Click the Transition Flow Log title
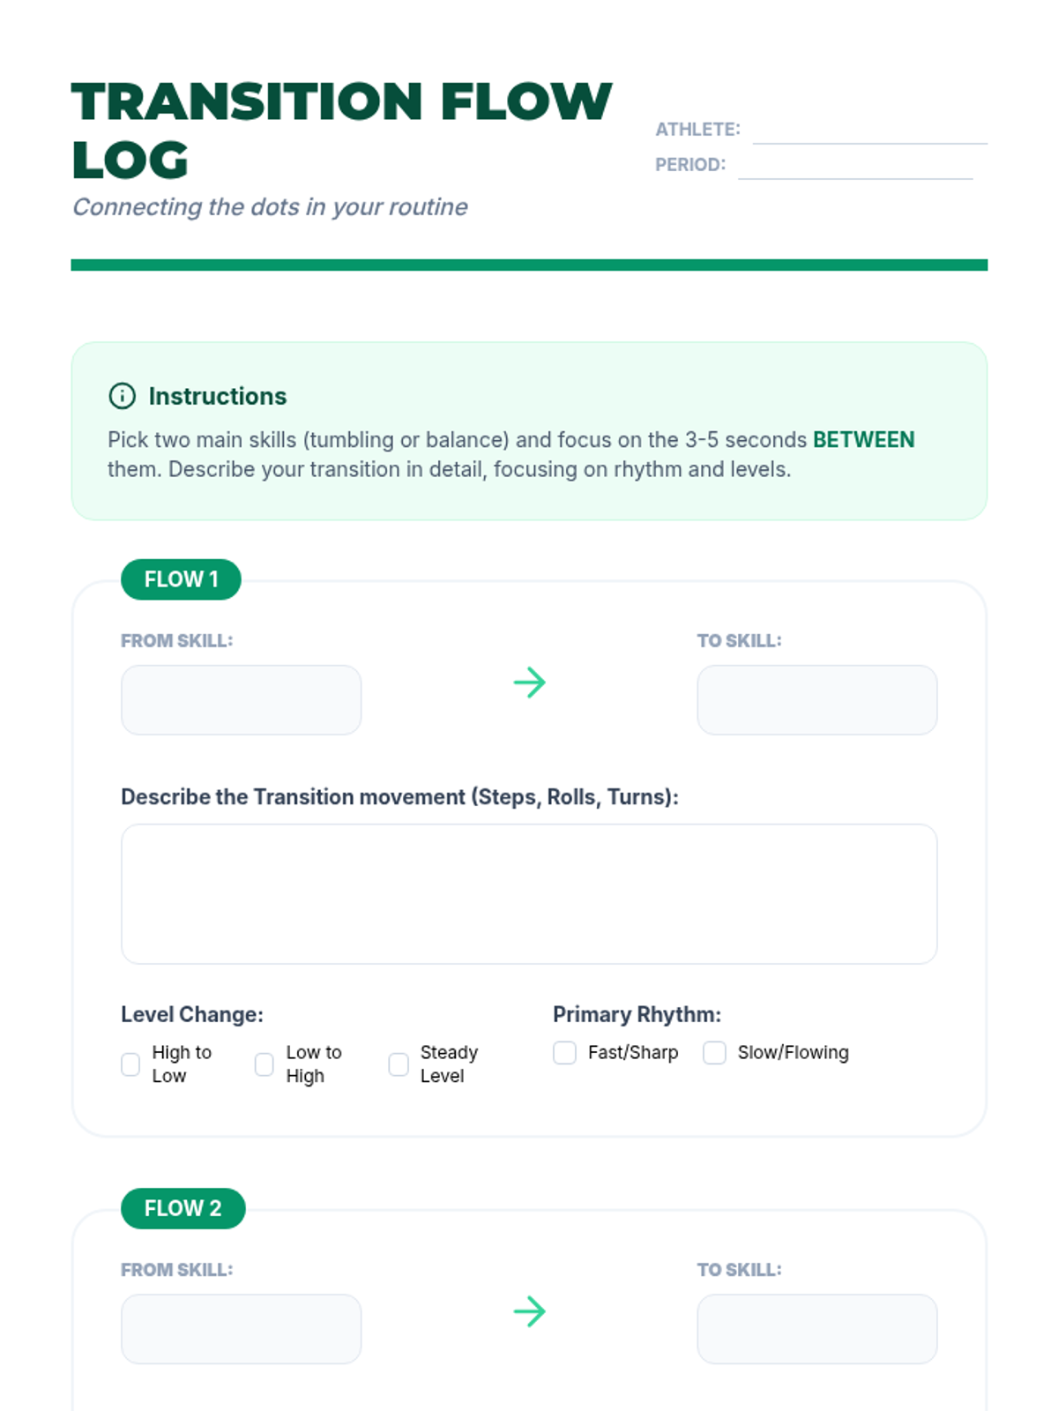Screen dimensions: 1058x1411 click(x=341, y=130)
